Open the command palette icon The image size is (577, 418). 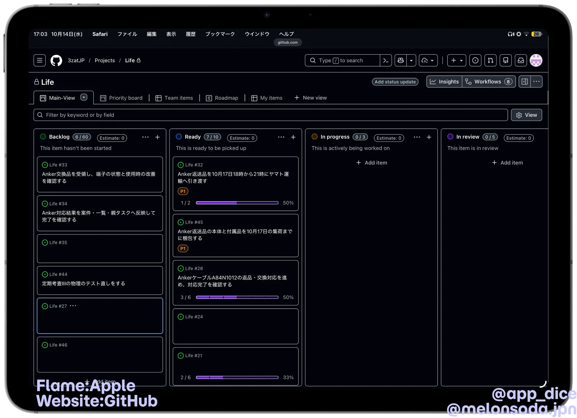[386, 60]
